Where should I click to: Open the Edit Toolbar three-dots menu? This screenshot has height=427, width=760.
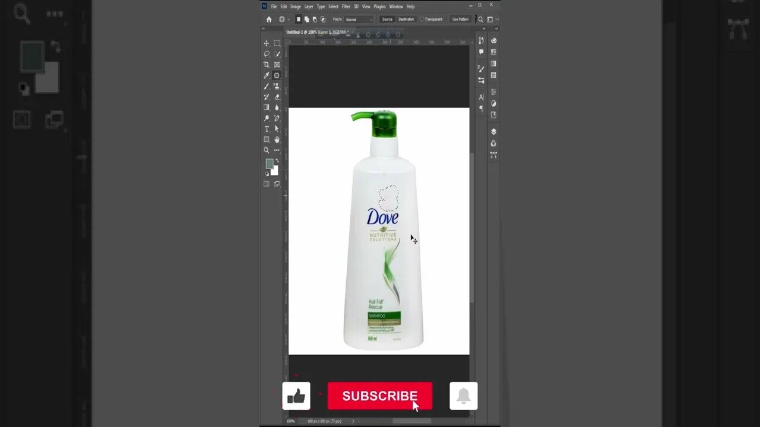tap(277, 150)
